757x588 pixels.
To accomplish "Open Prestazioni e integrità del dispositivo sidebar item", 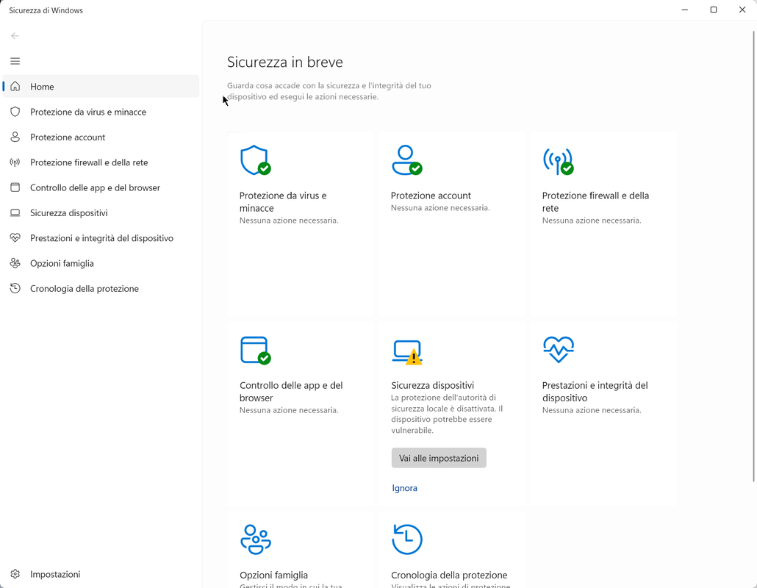I will (101, 238).
